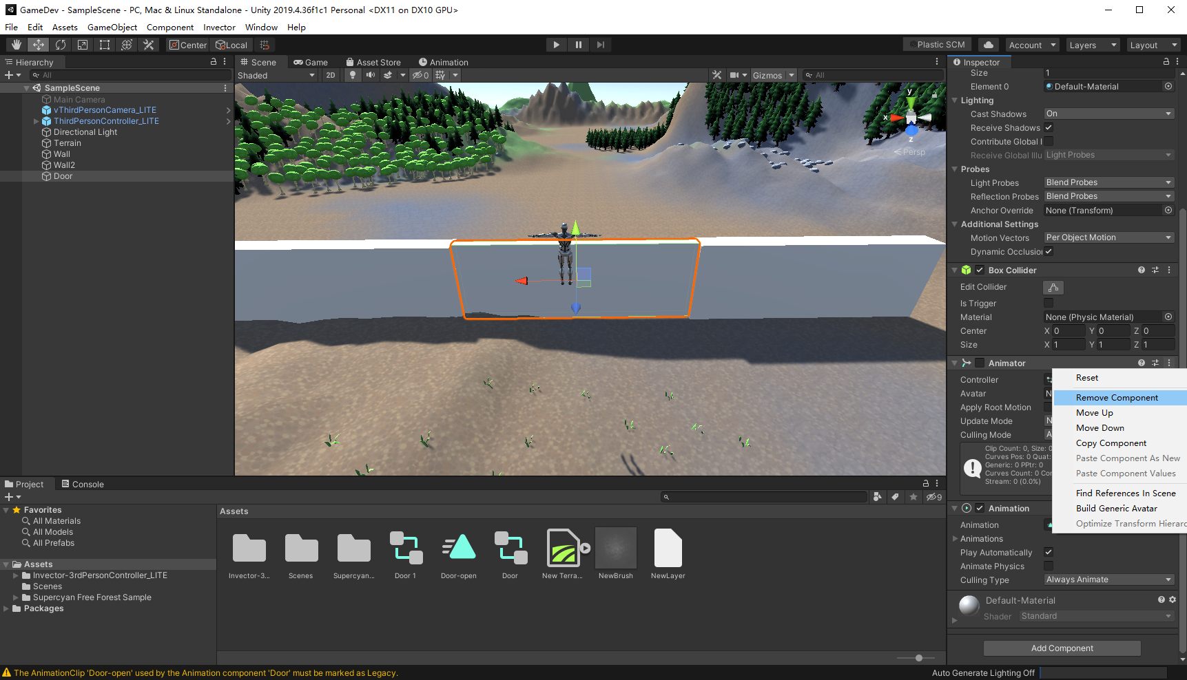Screen dimensions: 1187x680
Task: Open Layout dropdown
Action: coord(1153,45)
